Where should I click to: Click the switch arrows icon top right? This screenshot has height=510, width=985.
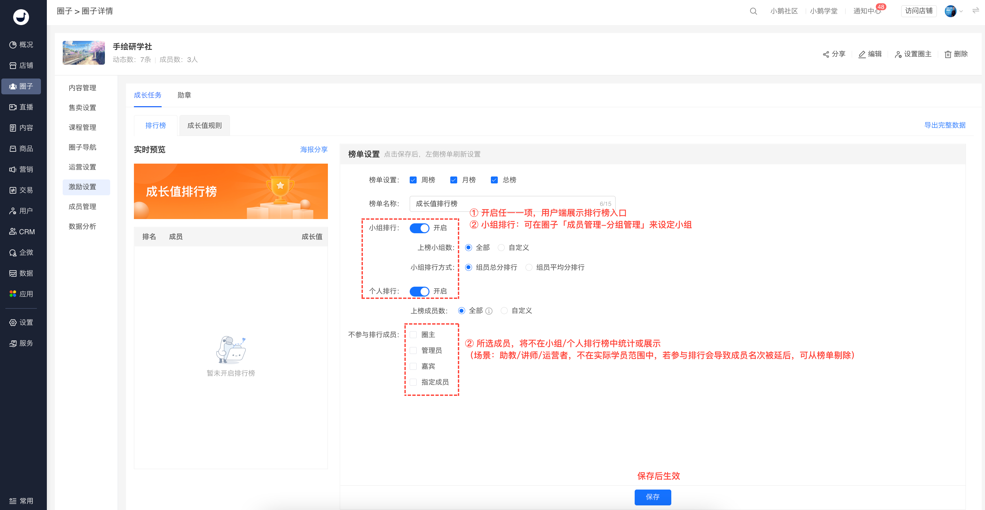pos(975,11)
